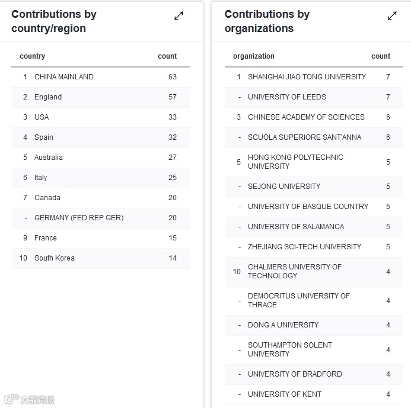The image size is (411, 408).
Task: Expand the Contributions by country/region panel
Action: pos(179,16)
